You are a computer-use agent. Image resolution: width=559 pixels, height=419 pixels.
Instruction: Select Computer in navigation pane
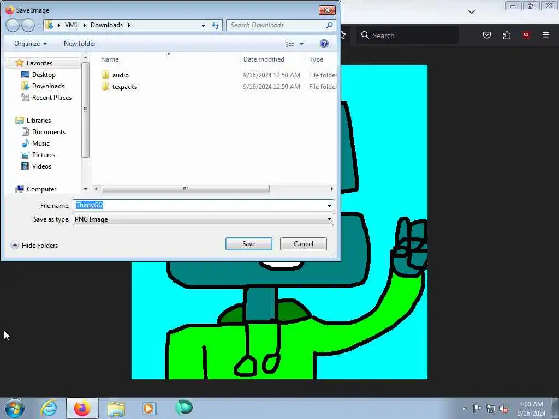pos(41,189)
